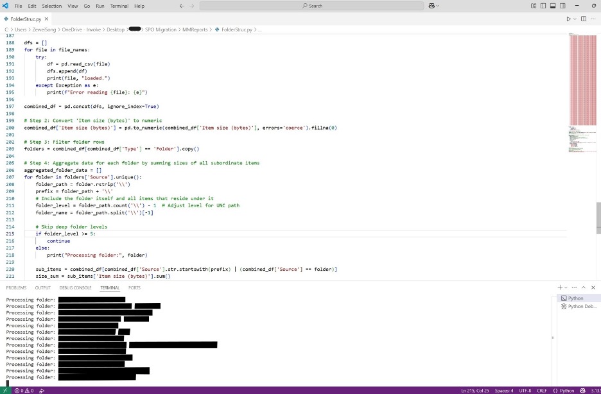Switch to the PORTS panel tab

pos(134,287)
